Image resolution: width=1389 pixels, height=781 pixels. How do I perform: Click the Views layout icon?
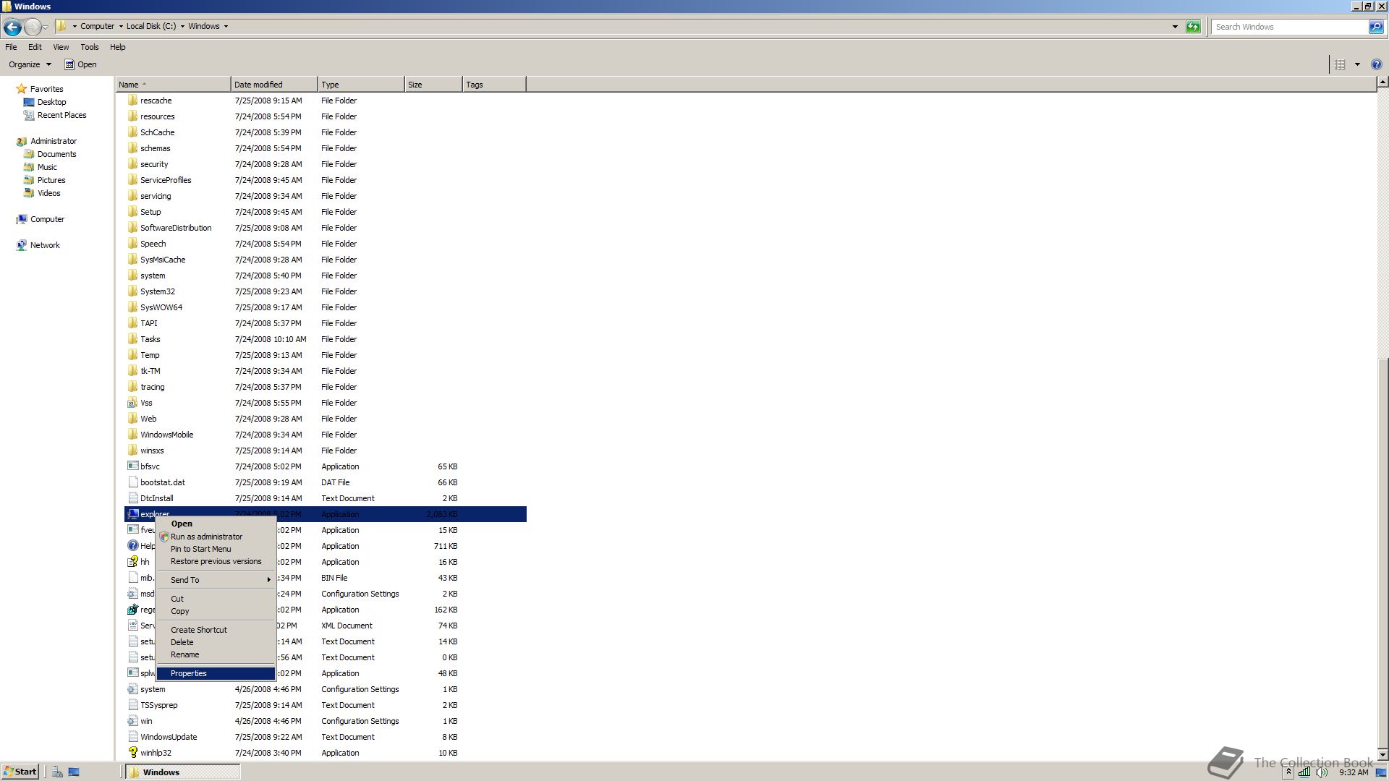[x=1340, y=64]
